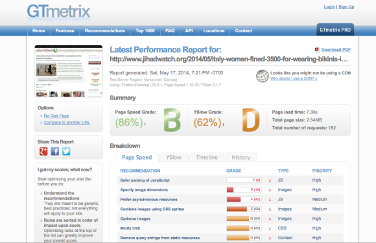Click the Sign Up link

point(346,7)
